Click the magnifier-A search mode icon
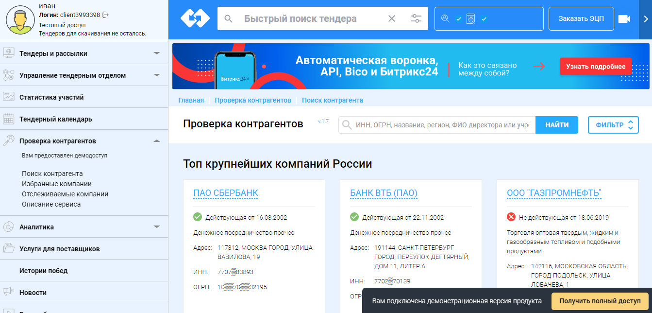 pos(444,19)
